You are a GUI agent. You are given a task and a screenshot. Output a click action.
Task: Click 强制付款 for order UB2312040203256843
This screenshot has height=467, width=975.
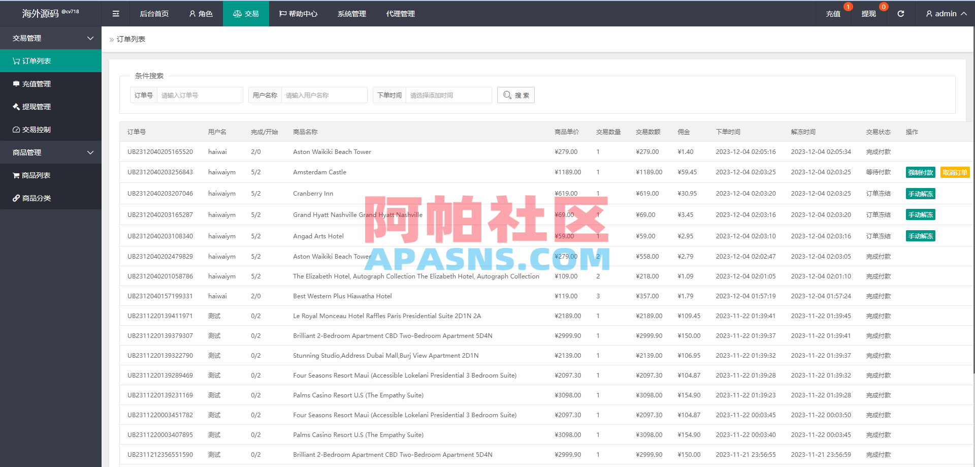tap(920, 172)
